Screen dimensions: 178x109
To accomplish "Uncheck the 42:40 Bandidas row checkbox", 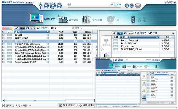I will point(3,47).
